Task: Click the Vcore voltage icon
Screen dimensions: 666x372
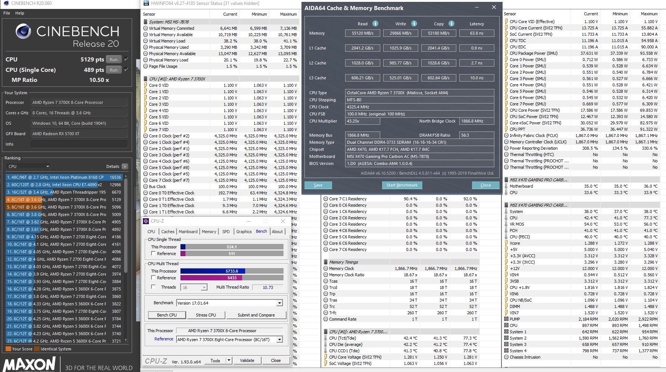Action: point(506,243)
